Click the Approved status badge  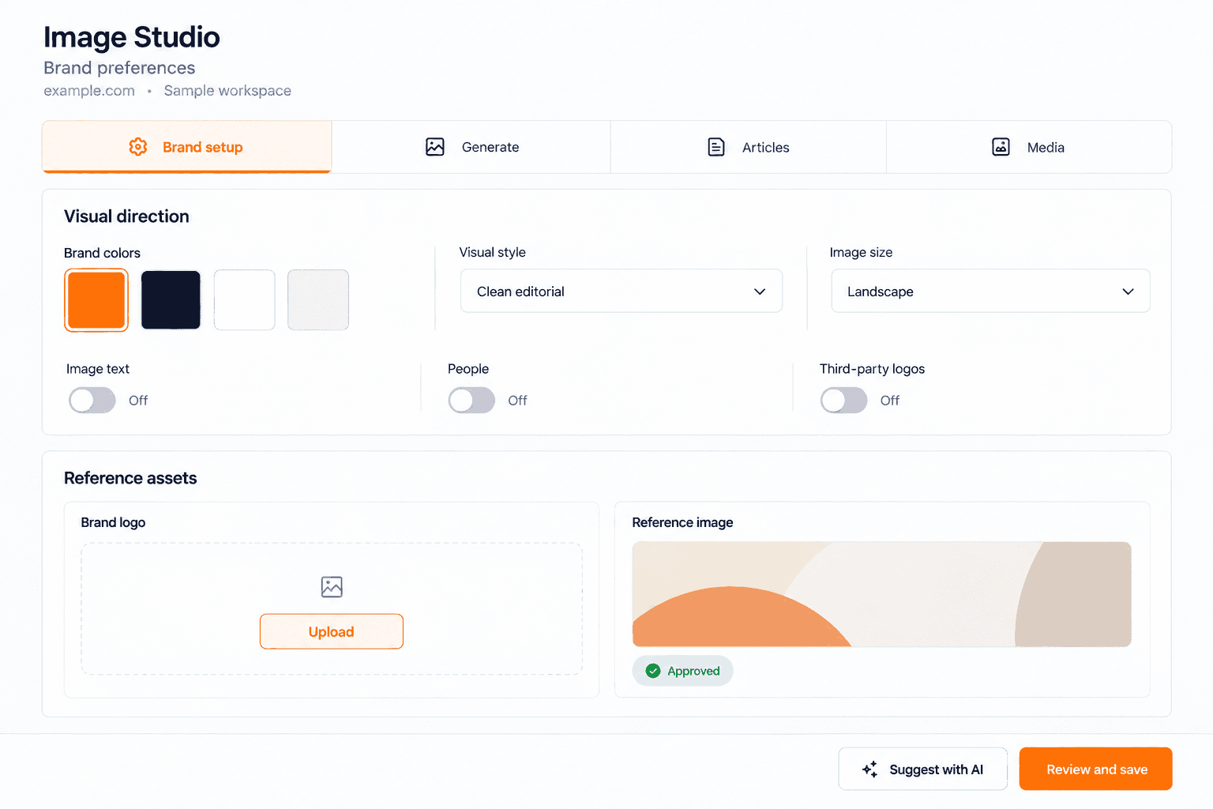click(682, 671)
